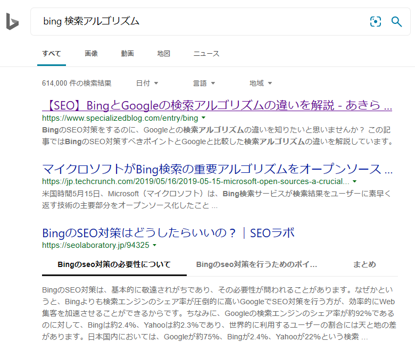Click the 614,000 件の検索結果 count text

click(77, 84)
